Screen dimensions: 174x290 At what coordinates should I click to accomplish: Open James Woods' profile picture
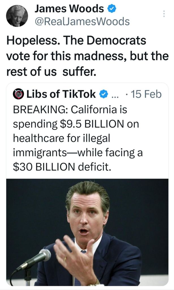tap(17, 16)
